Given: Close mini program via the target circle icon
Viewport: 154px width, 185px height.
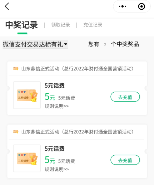Looking at the screenshot, I should pos(141,6).
